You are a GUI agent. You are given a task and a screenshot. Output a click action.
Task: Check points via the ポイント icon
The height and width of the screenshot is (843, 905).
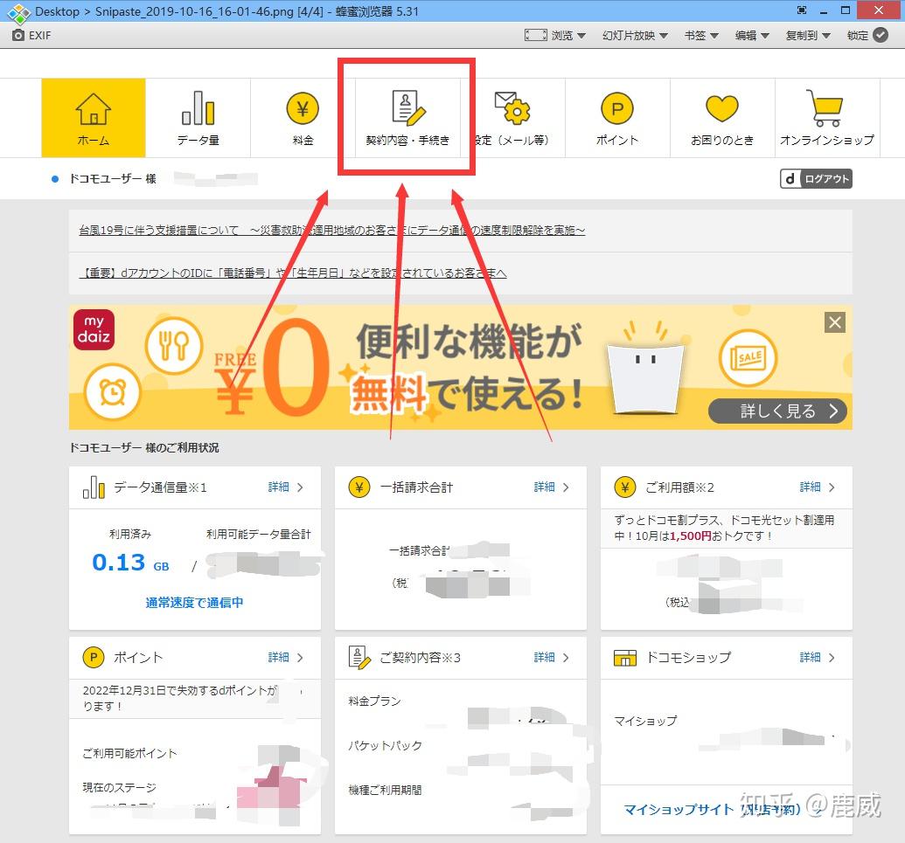(617, 116)
